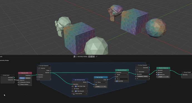The width and height of the screenshot is (192, 103).
Task: Open the Face Corner domain dropdown
Action: (80, 94)
